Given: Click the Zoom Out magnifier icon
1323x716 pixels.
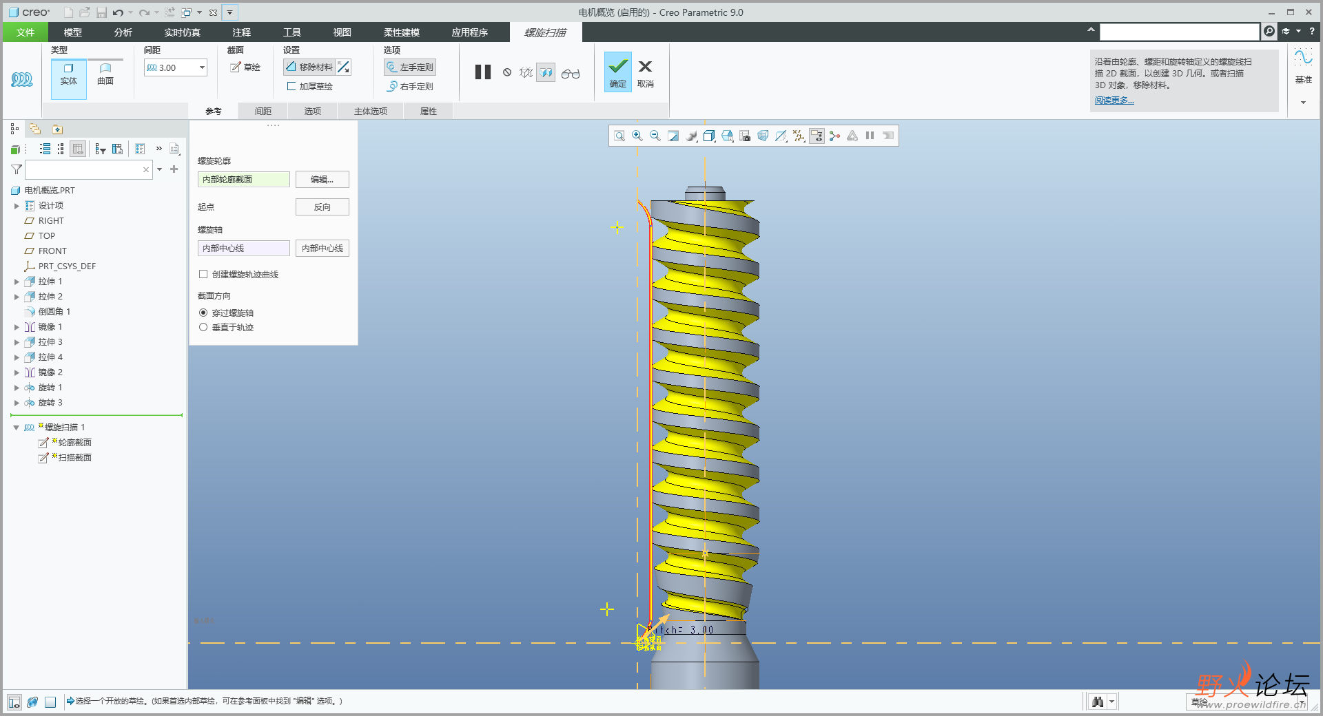Looking at the screenshot, I should click(x=655, y=136).
